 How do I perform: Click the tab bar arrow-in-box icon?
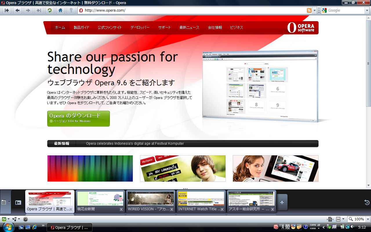(18, 202)
